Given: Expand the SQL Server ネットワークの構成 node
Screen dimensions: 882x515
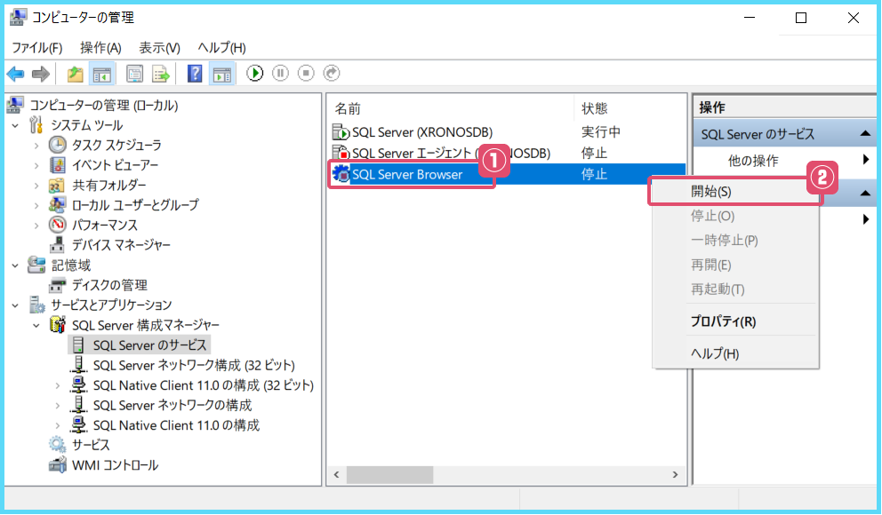Looking at the screenshot, I should tap(58, 405).
